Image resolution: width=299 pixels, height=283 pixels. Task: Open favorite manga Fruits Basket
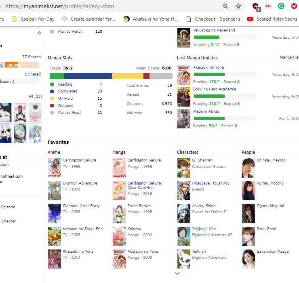tap(139, 206)
